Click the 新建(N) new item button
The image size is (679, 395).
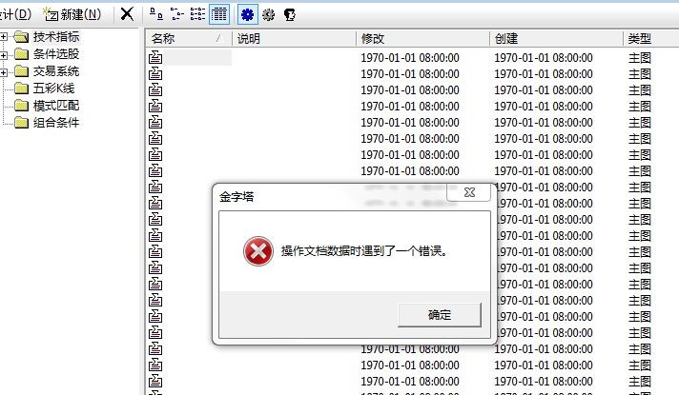click(72, 14)
